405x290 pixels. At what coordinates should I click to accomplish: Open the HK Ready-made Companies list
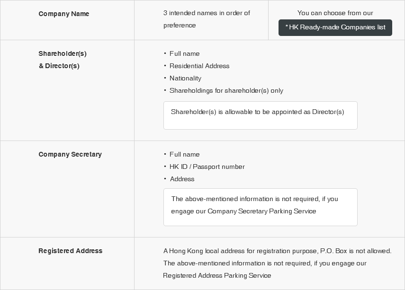[335, 27]
